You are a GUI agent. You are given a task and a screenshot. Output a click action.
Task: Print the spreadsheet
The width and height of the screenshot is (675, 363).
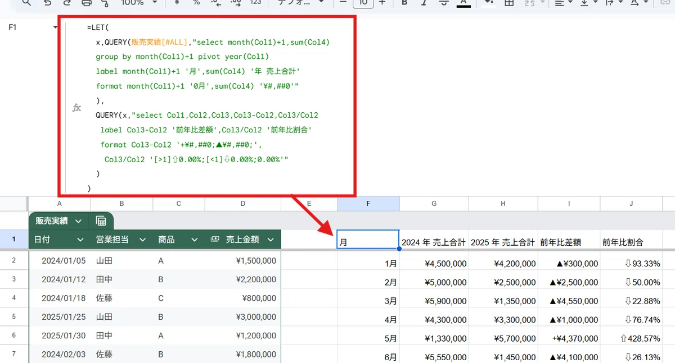point(86,3)
